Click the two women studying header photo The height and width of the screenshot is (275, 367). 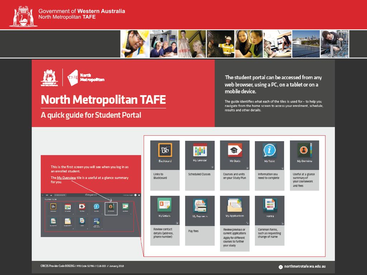pos(249,44)
